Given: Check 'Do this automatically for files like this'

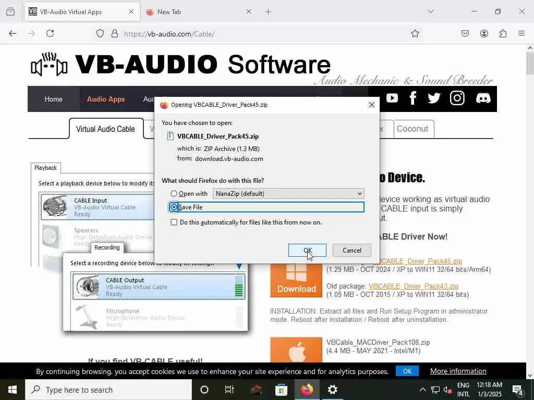Looking at the screenshot, I should point(174,222).
